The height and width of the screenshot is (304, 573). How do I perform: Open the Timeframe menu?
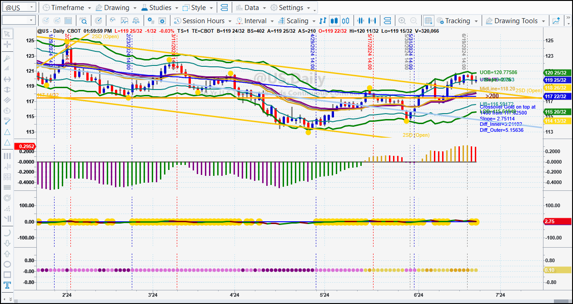tap(66, 8)
